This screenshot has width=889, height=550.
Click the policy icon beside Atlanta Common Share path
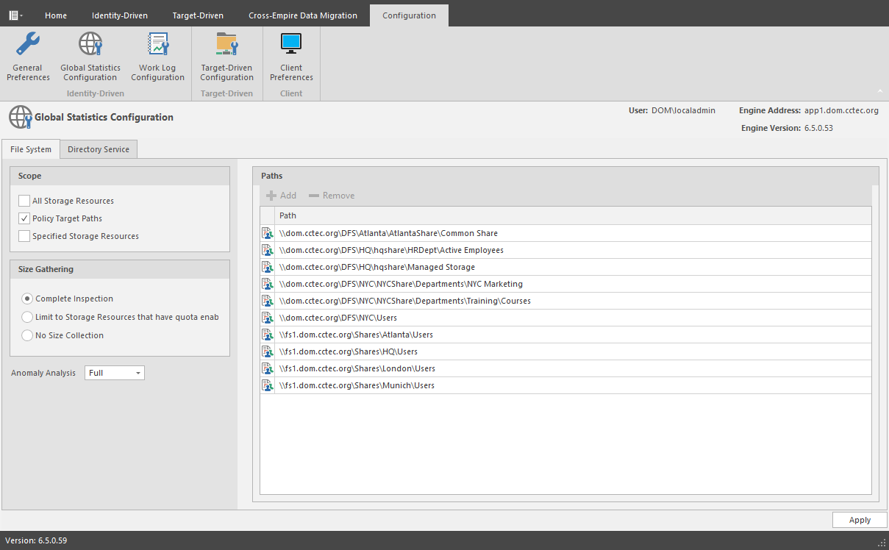click(267, 234)
